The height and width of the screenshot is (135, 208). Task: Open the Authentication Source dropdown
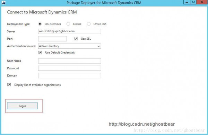tap(70, 46)
